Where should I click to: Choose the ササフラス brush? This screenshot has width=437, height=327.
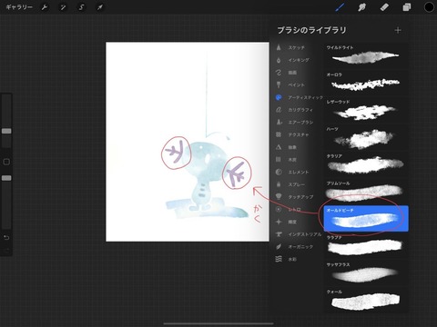point(366,272)
